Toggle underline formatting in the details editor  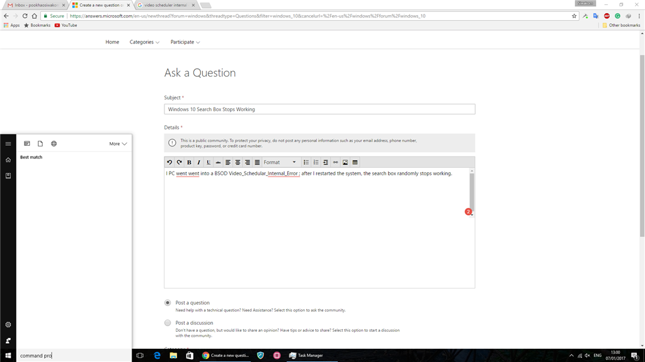tap(208, 163)
